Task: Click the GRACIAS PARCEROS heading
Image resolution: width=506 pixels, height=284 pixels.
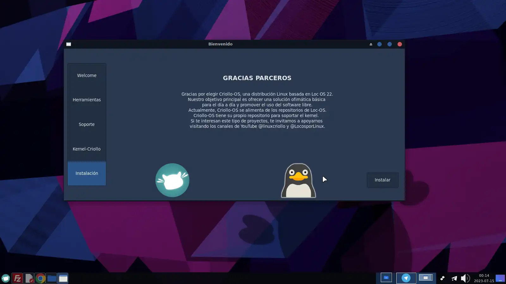Action: [x=257, y=78]
